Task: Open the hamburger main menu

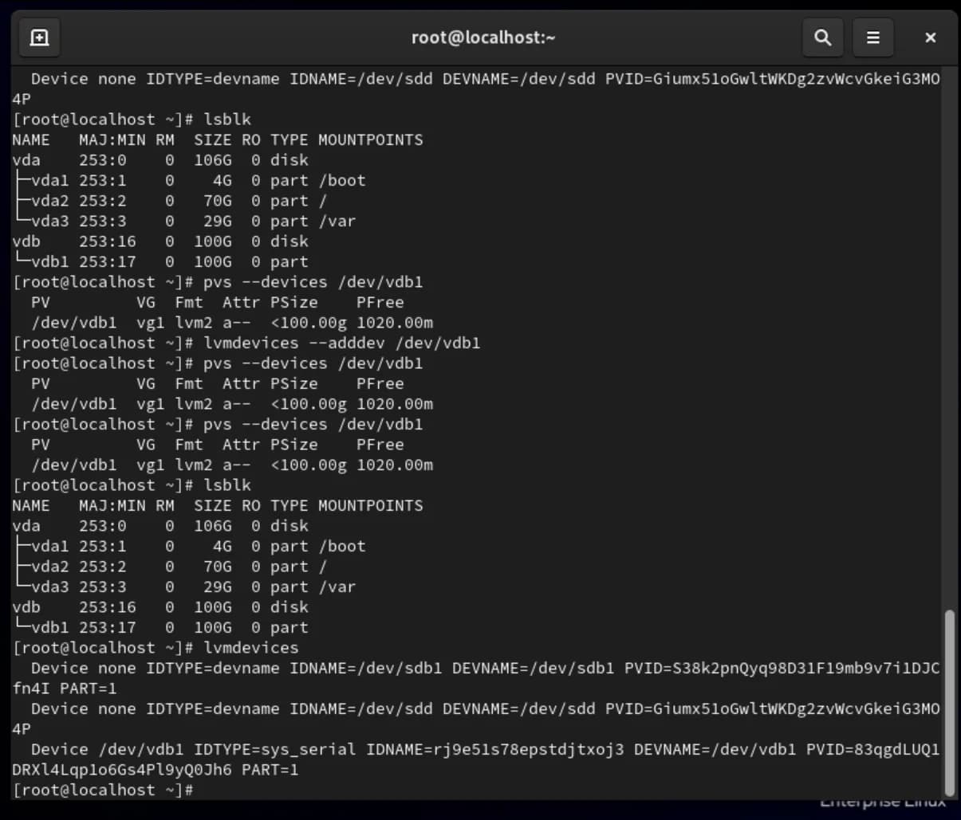Action: 873,37
